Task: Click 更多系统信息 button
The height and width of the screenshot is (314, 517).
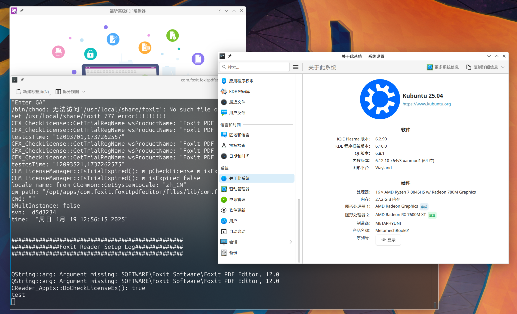Action: point(443,67)
